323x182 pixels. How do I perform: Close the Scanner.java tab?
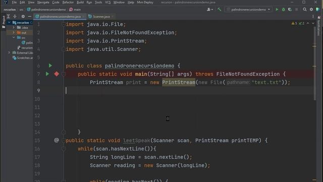coord(113,17)
